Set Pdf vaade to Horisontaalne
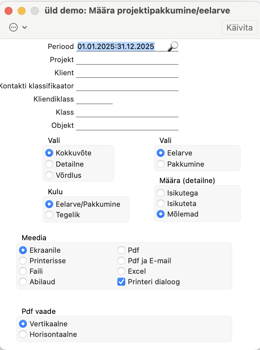260x350 pixels. click(x=23, y=335)
